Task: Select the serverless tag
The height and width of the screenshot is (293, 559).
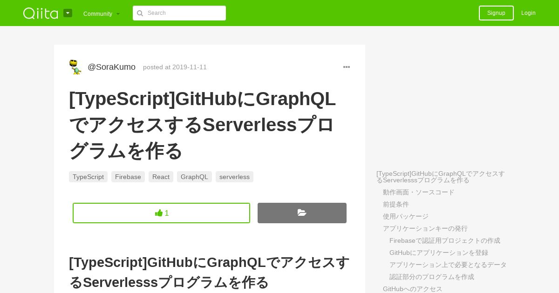Action: pyautogui.click(x=234, y=177)
